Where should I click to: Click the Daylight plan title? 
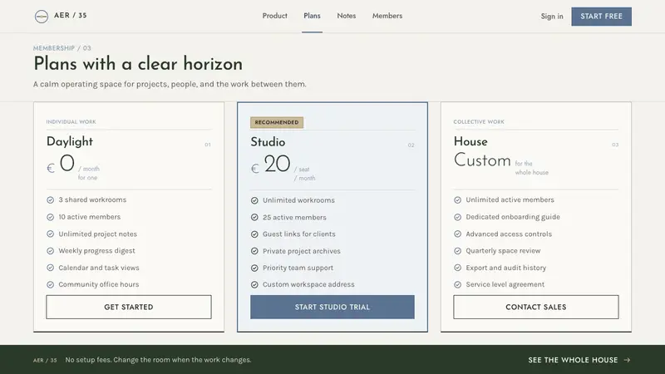tap(70, 141)
